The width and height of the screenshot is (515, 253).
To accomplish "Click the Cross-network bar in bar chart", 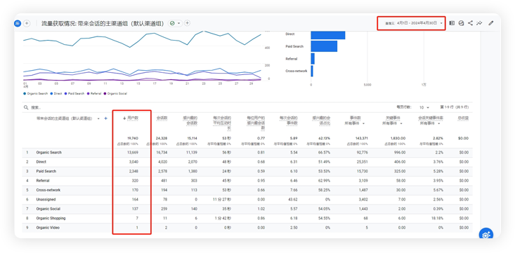I will [312, 71].
